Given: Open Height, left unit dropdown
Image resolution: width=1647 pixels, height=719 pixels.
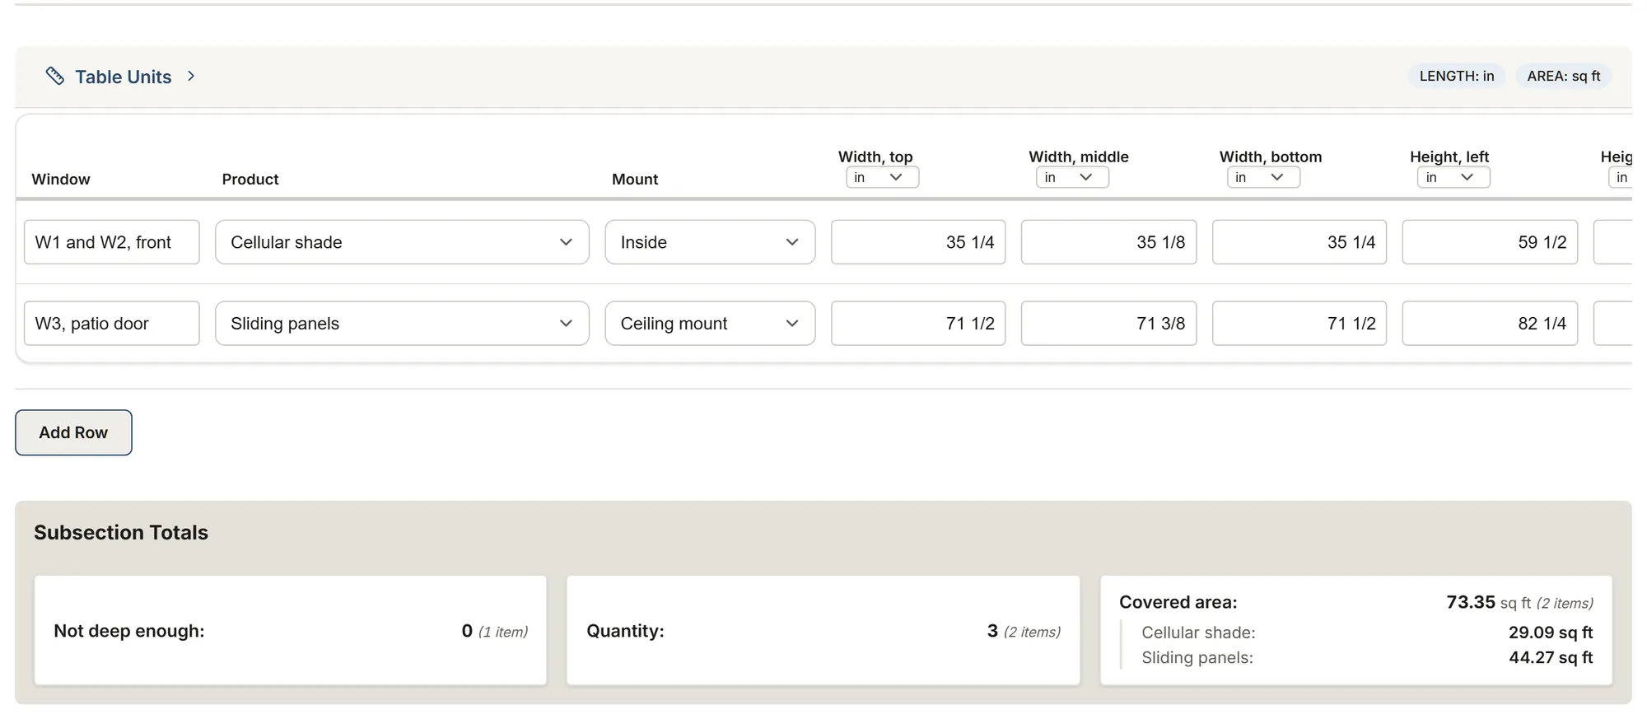Looking at the screenshot, I should tap(1453, 177).
